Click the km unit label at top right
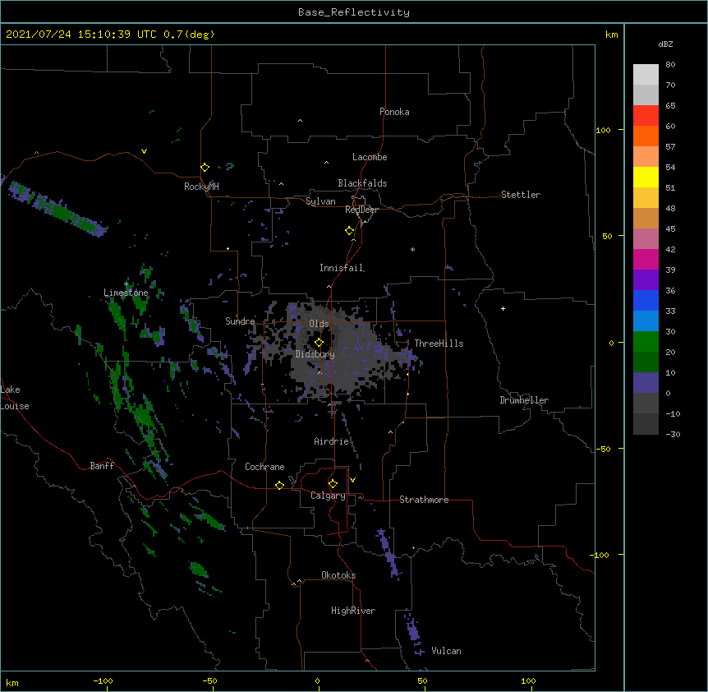The image size is (708, 692). click(611, 35)
